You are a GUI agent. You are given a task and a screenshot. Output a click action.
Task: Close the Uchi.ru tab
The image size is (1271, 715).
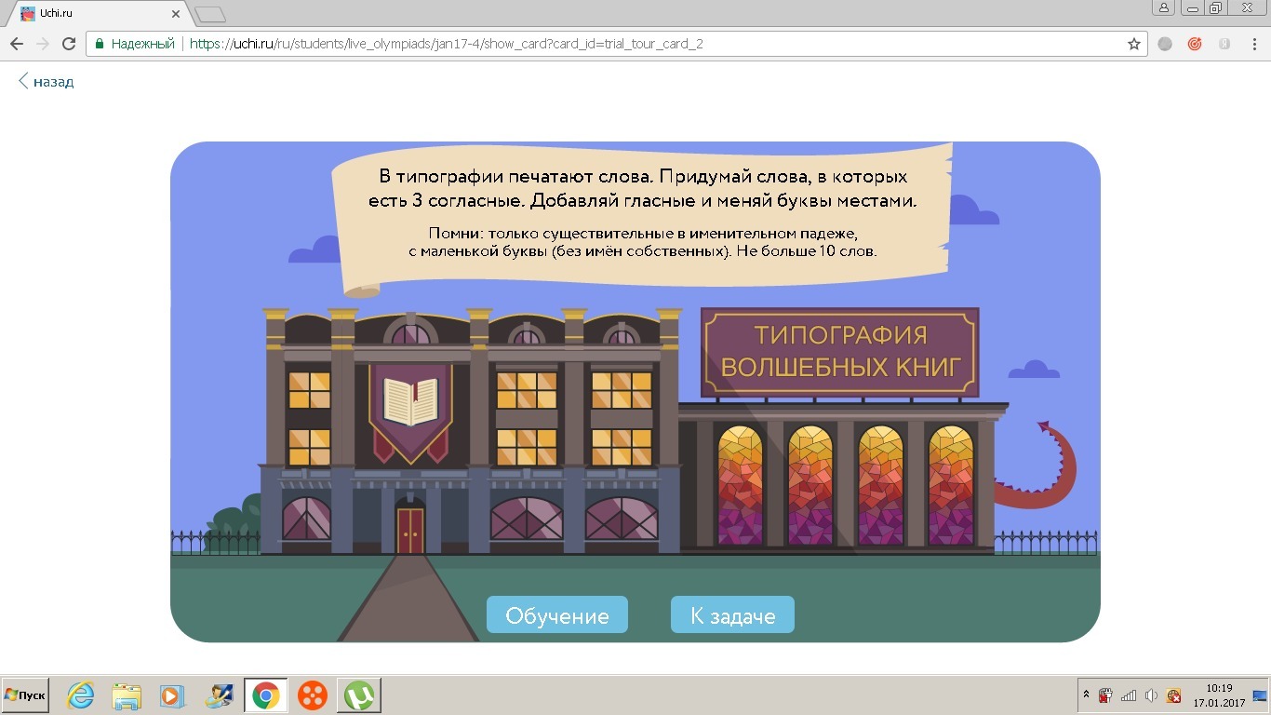(x=174, y=14)
